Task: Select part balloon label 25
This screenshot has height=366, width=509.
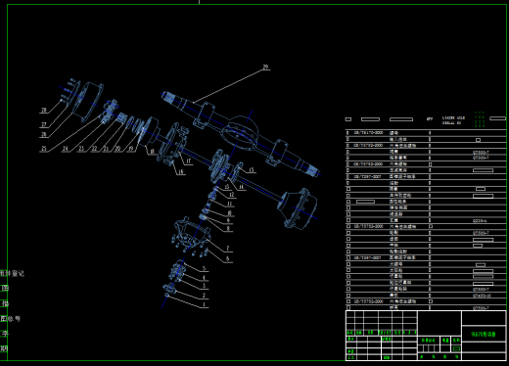Action: [44, 149]
